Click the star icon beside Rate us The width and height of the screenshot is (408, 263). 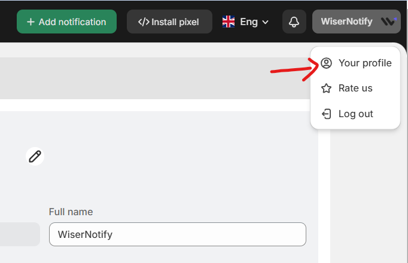click(326, 88)
